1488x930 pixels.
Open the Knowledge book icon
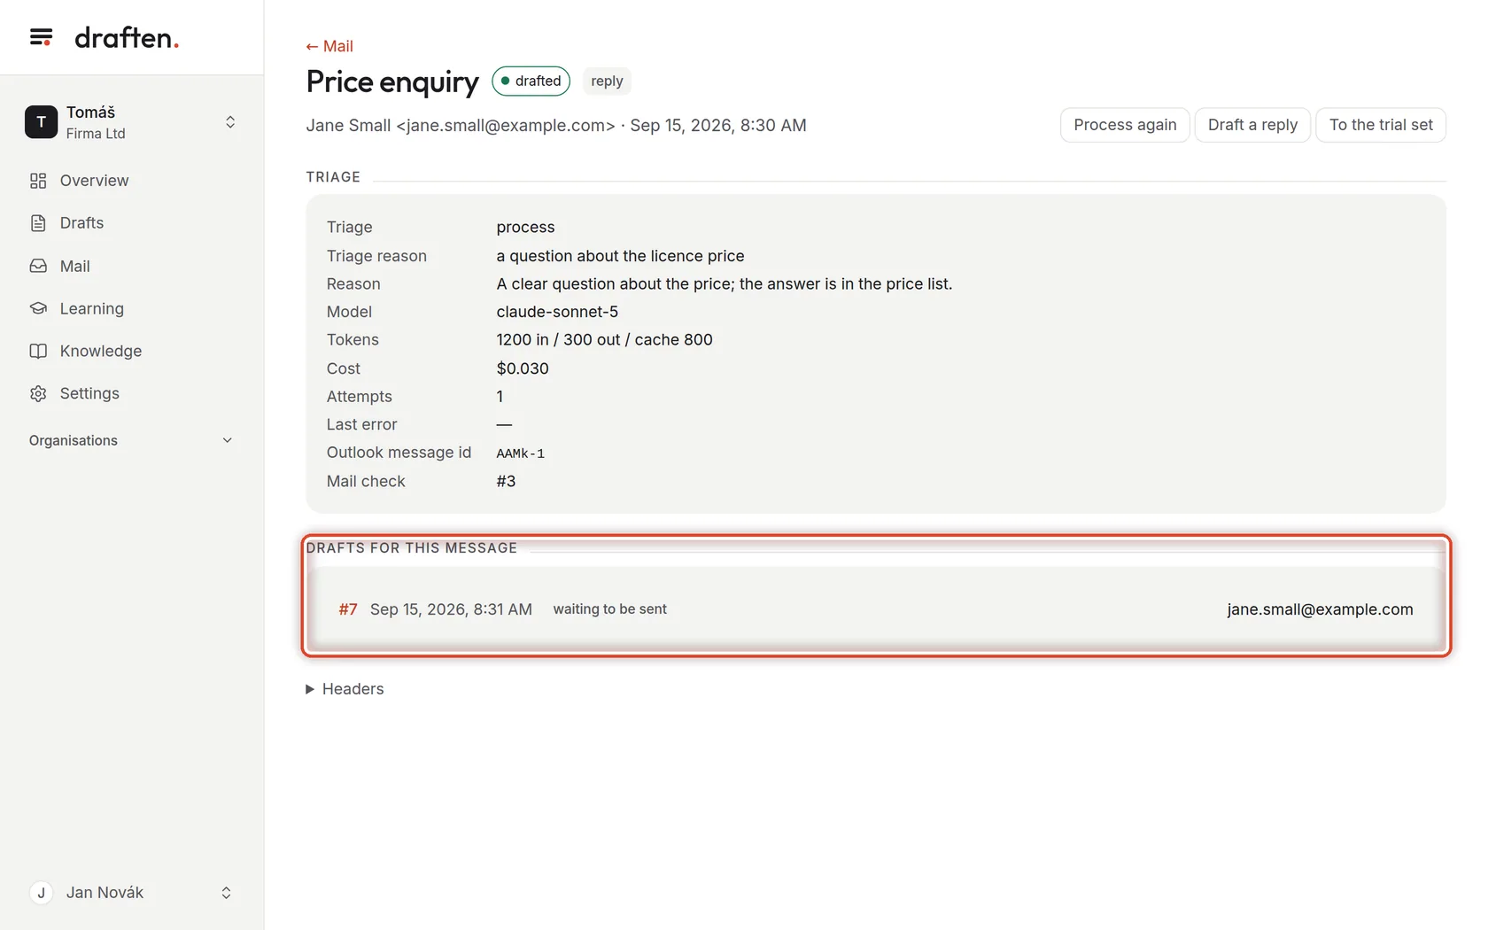(x=38, y=351)
